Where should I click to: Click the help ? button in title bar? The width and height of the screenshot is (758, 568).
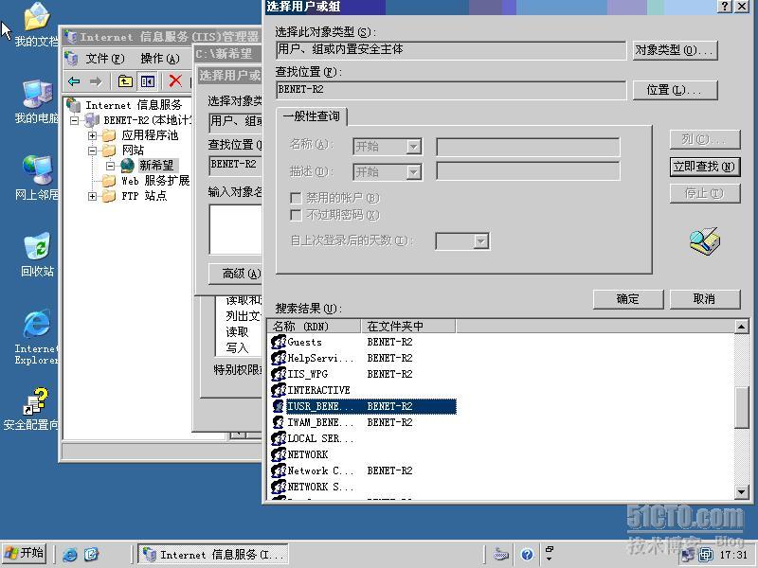coord(724,7)
